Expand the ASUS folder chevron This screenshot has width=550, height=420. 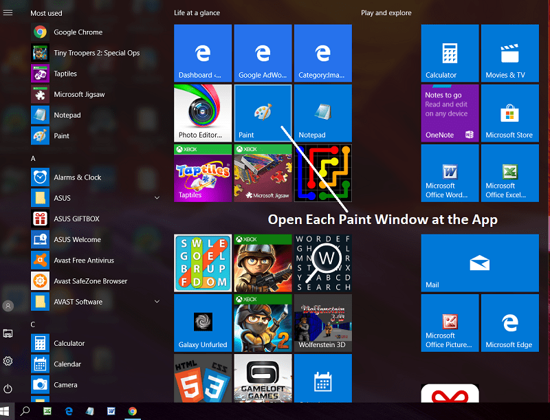(x=157, y=198)
